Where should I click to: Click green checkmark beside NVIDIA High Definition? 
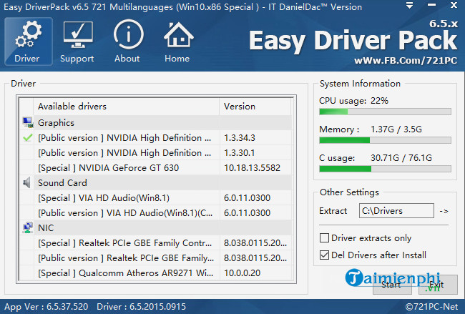coord(27,137)
